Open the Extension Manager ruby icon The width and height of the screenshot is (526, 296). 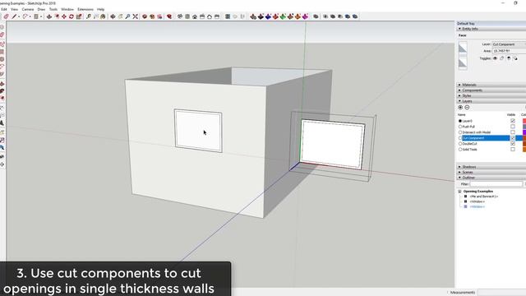169,16
